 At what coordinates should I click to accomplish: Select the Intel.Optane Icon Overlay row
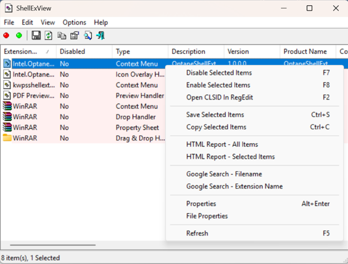pos(84,74)
